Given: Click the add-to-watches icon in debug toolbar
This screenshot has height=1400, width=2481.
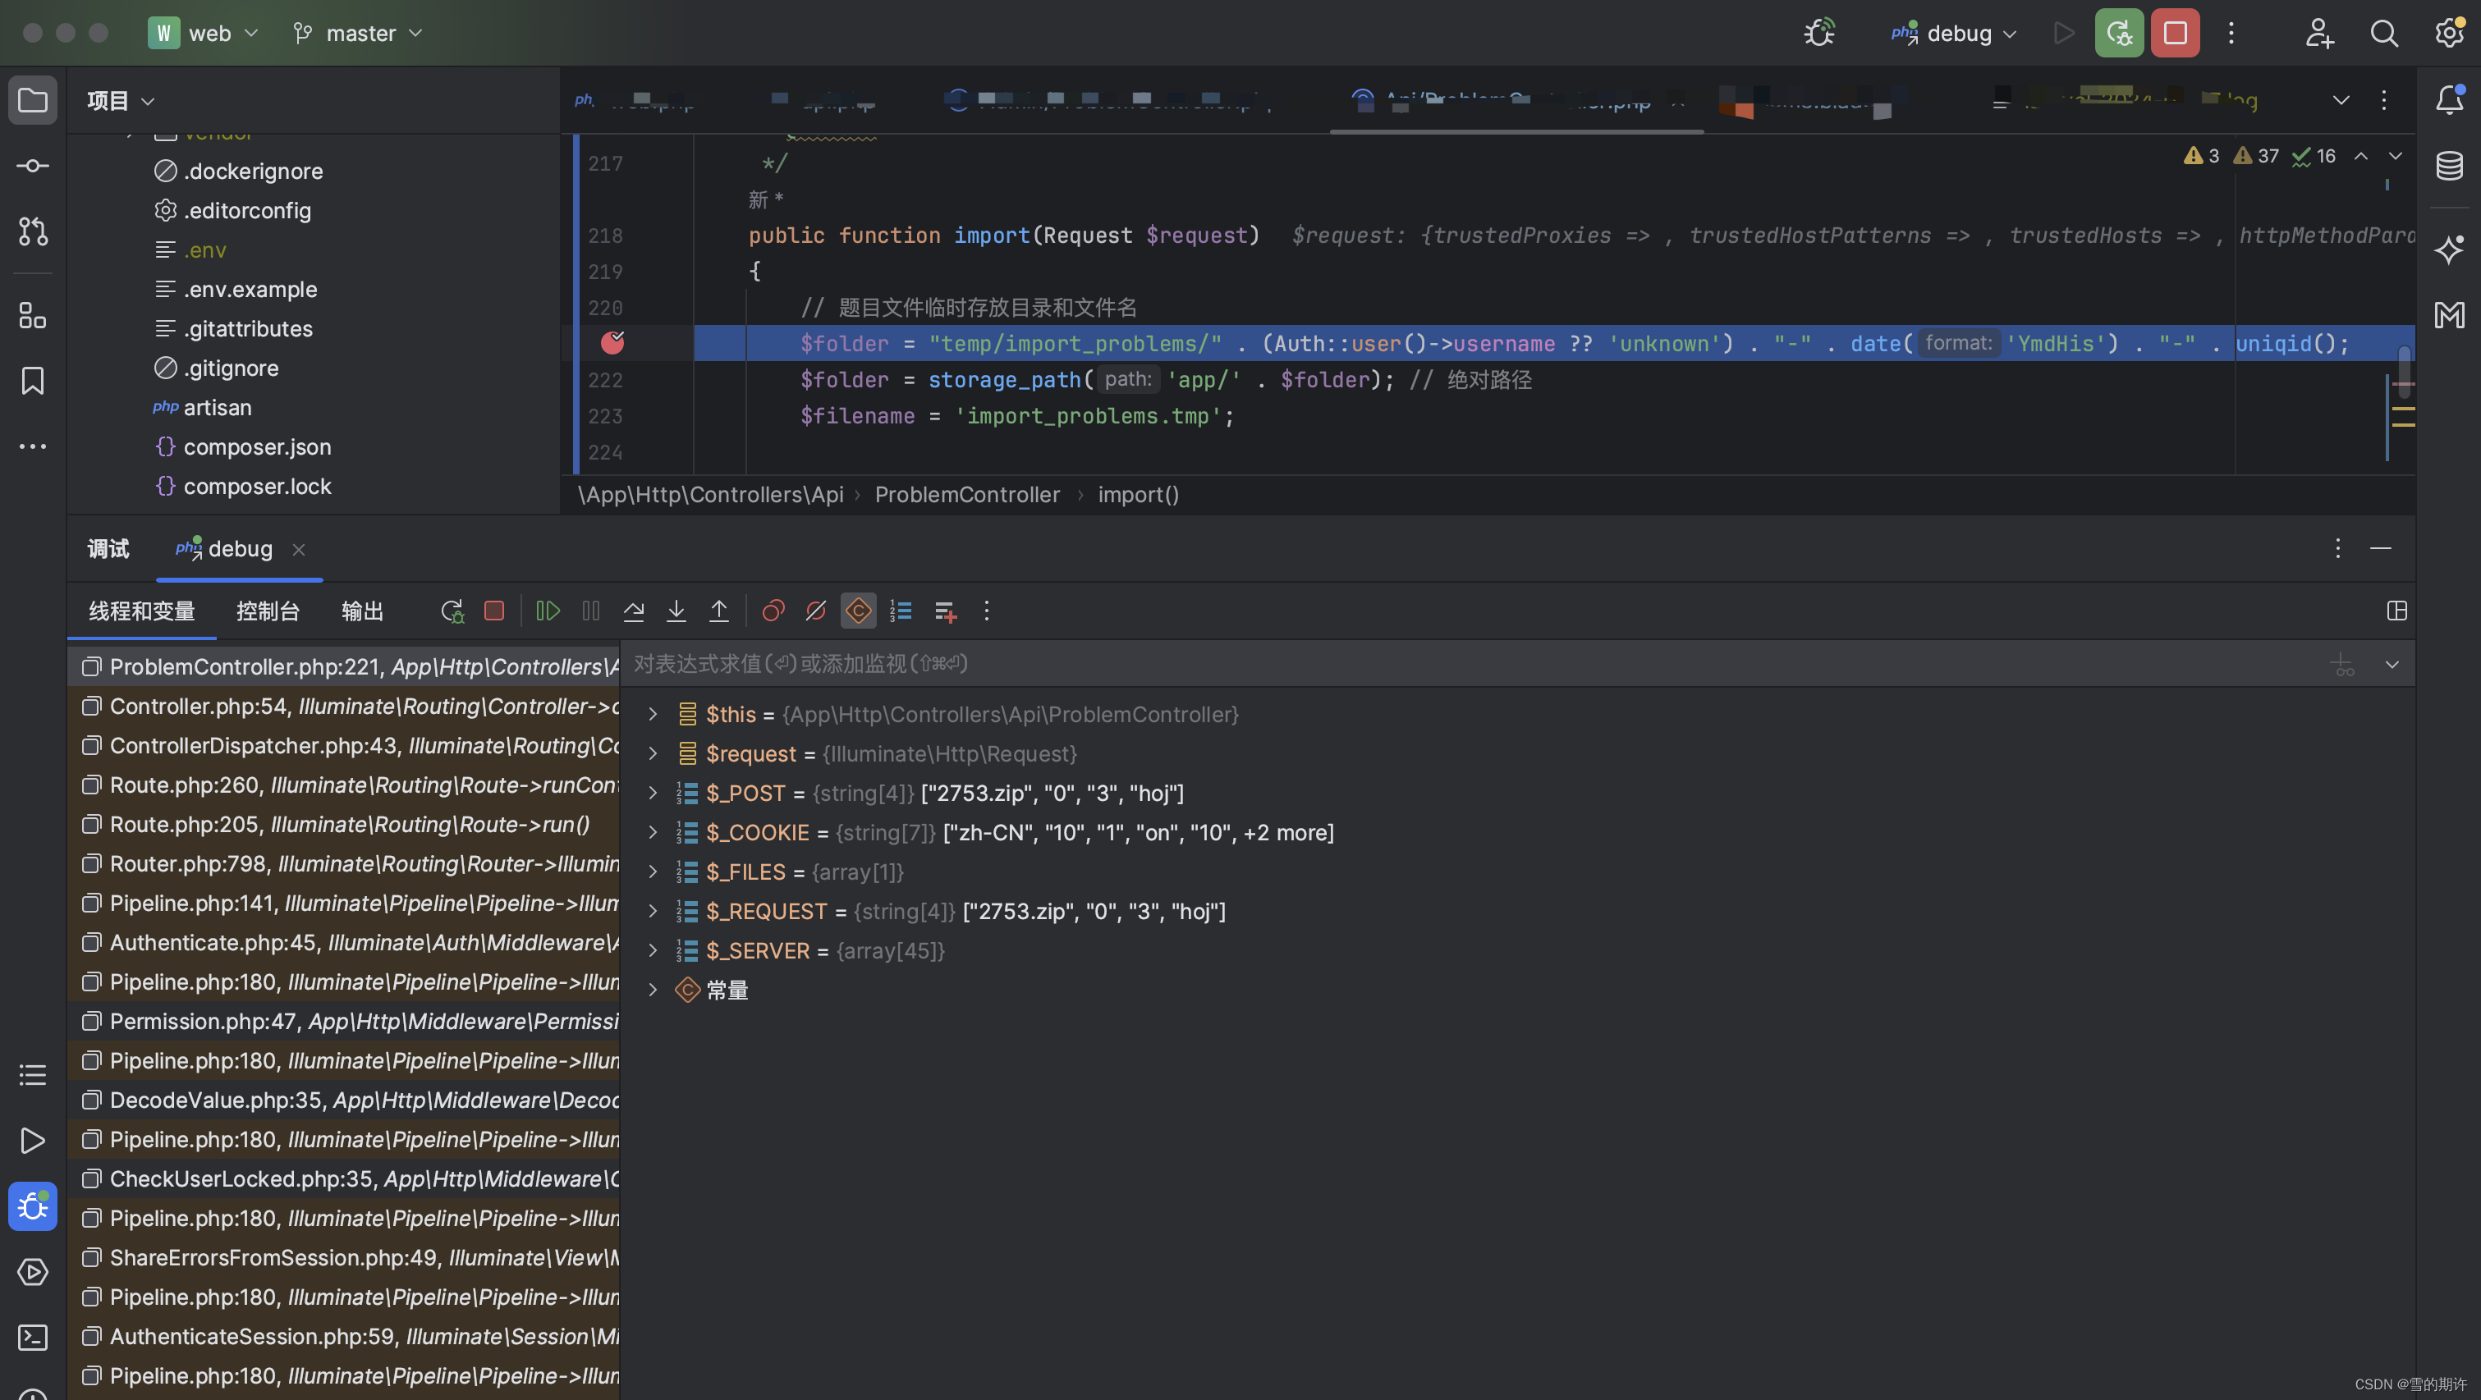Looking at the screenshot, I should click(945, 611).
